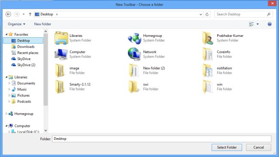Confirm with the Select Folder button
The height and width of the screenshot is (157, 279).
coord(227,147)
